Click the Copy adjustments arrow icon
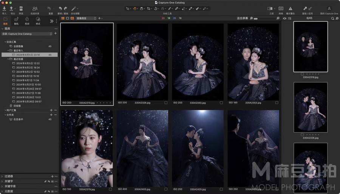Image resolution: width=340 pixels, height=194 pixels. click(x=305, y=8)
